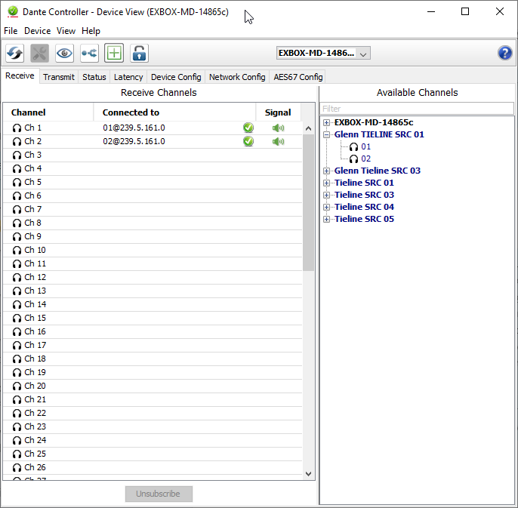Viewport: 518px width, 508px height.
Task: Click the speaker signal icon for Ch 1
Action: click(279, 128)
